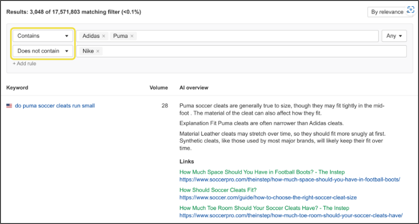
Task: Click the + Add rule link
Action: point(24,64)
